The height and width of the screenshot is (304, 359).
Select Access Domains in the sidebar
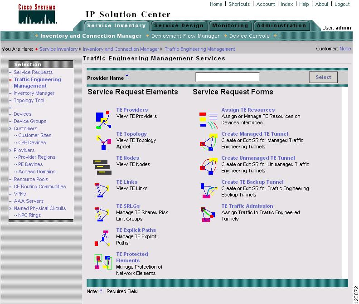[x=37, y=172]
